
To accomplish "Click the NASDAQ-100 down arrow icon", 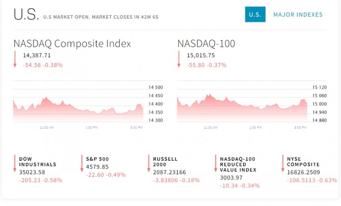I will coord(179,60).
